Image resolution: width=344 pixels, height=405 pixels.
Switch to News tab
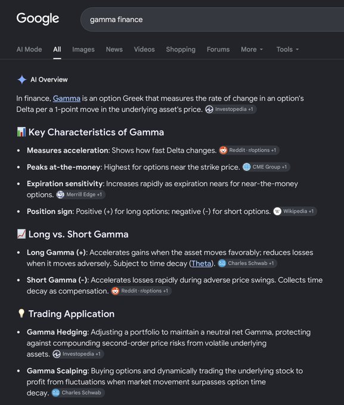point(114,49)
